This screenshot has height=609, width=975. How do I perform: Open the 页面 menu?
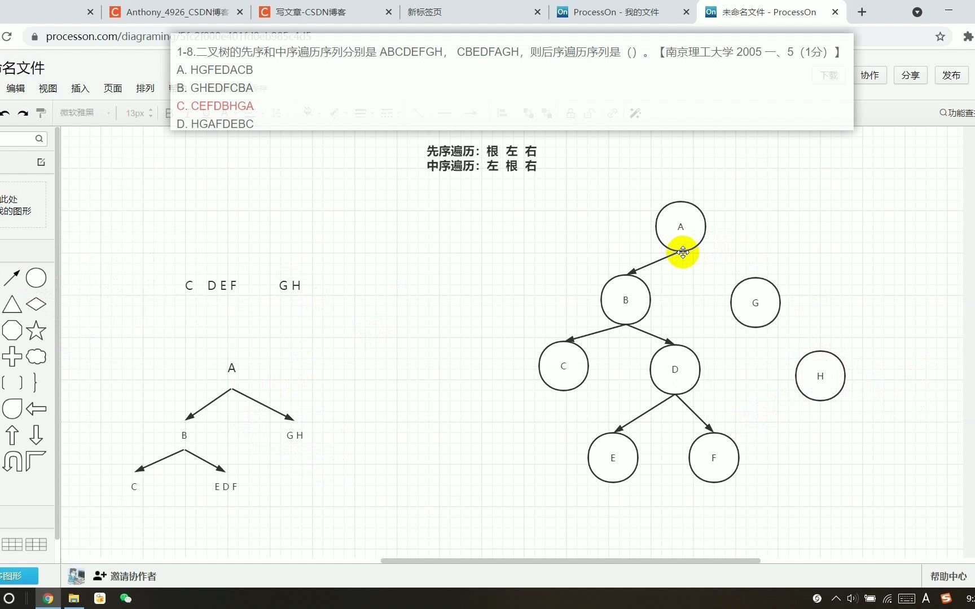tap(113, 88)
